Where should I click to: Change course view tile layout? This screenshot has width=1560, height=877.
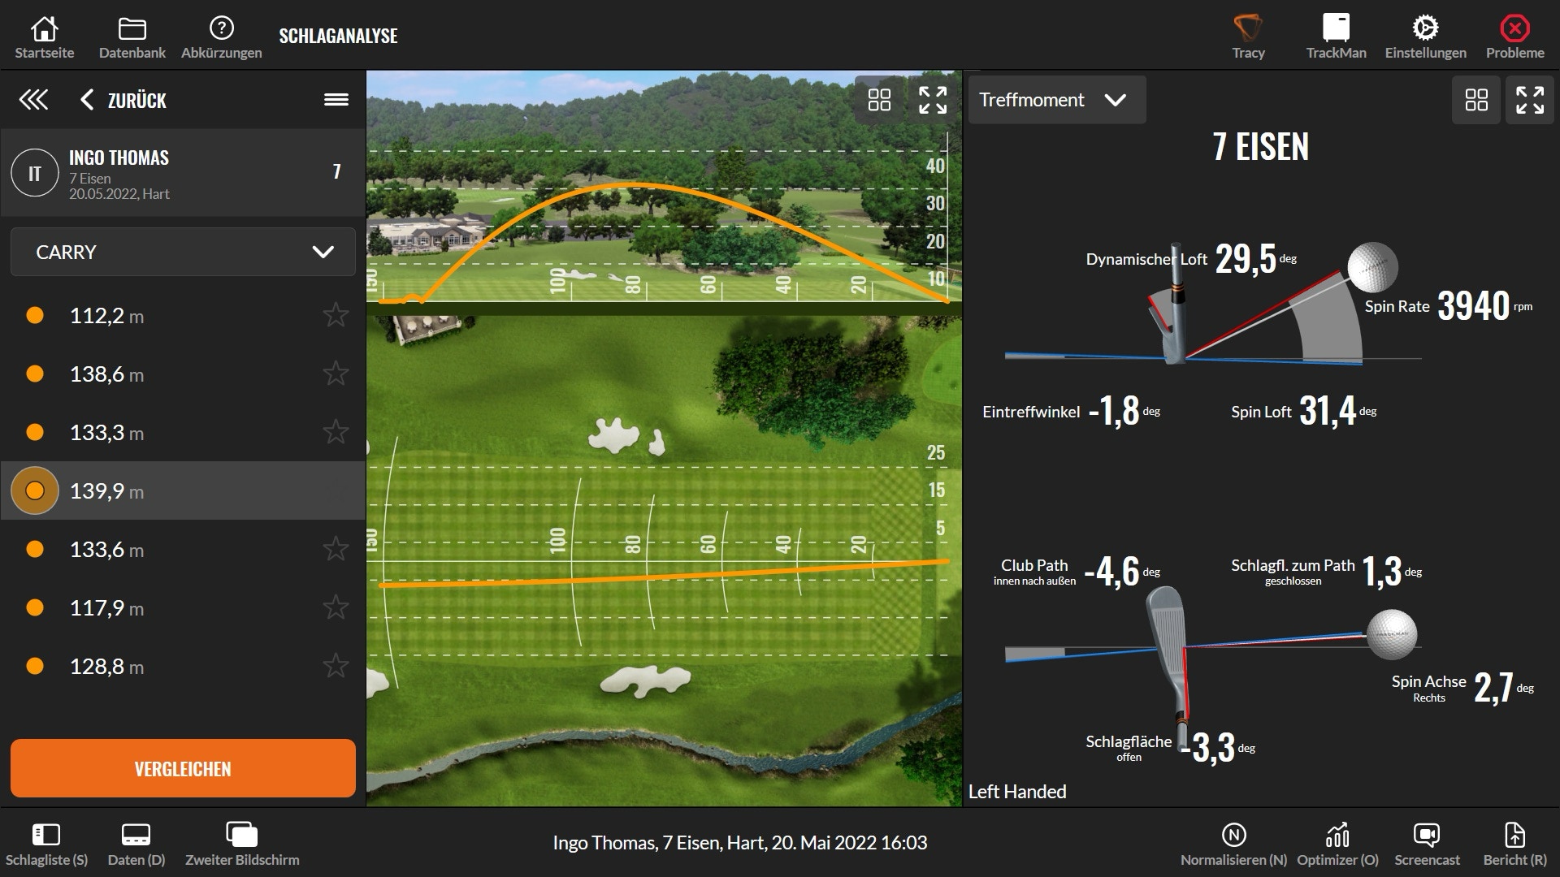point(879,100)
